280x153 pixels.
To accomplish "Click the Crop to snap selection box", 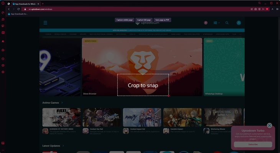I will 143,85.
